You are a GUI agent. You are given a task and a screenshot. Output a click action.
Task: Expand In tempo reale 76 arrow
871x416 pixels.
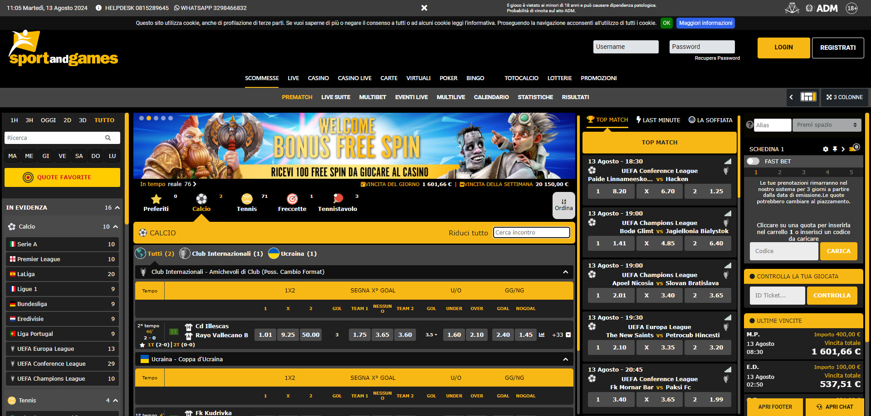coord(195,184)
